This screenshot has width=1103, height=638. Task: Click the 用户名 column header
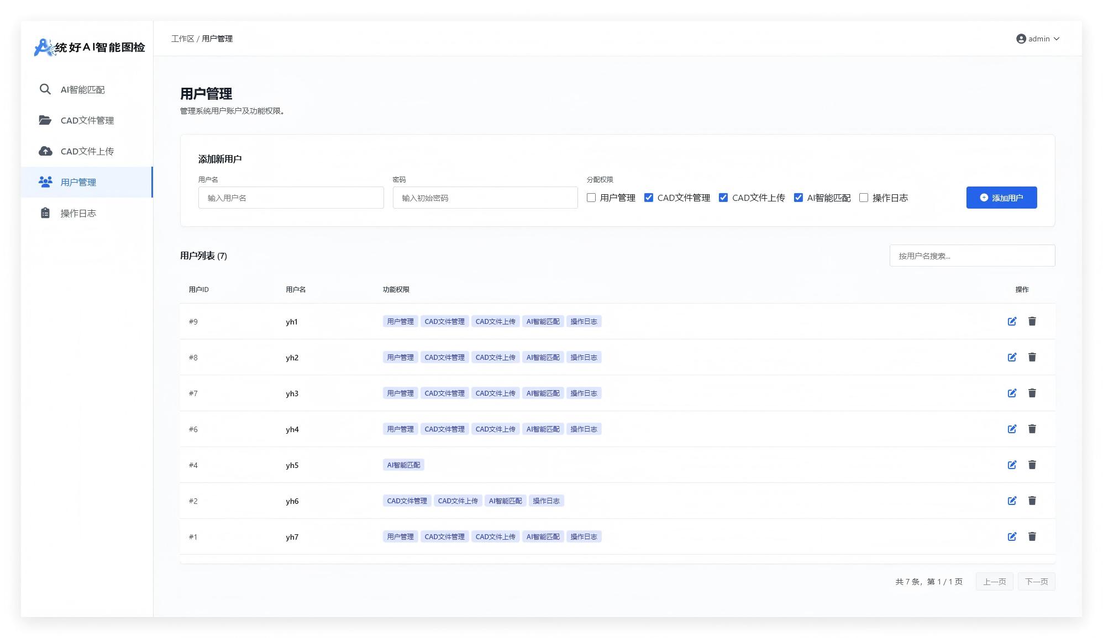296,289
